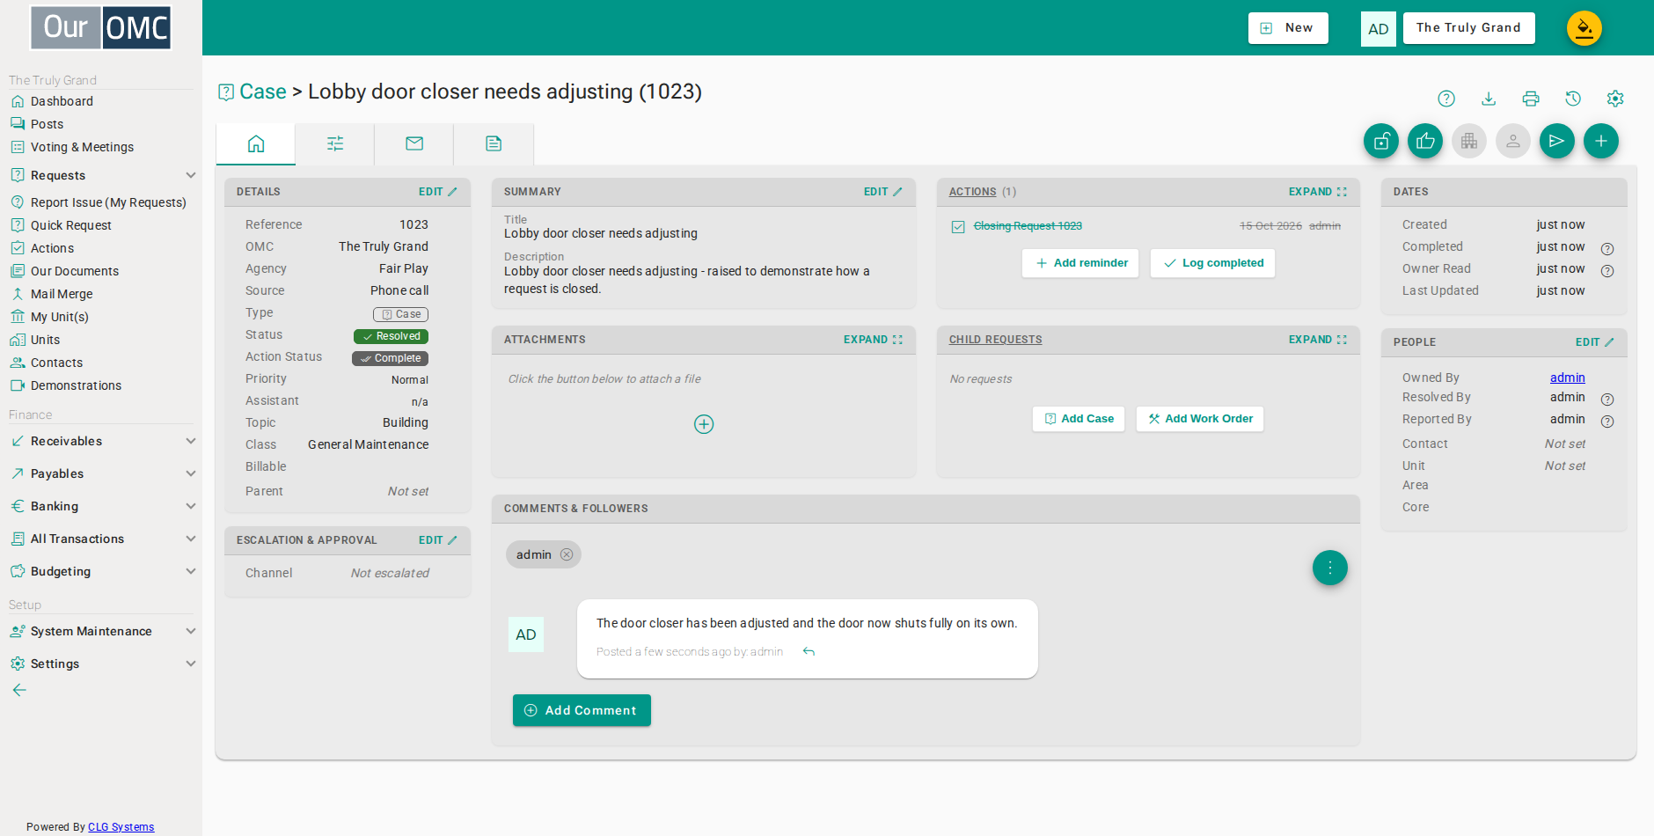Click the yellow theme color button
1654x836 pixels.
(x=1584, y=28)
